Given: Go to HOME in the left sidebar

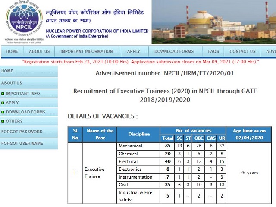Looking at the screenshot, I should click(29, 71).
